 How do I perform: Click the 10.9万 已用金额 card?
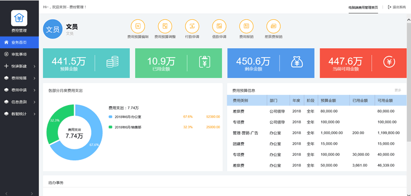179,63
